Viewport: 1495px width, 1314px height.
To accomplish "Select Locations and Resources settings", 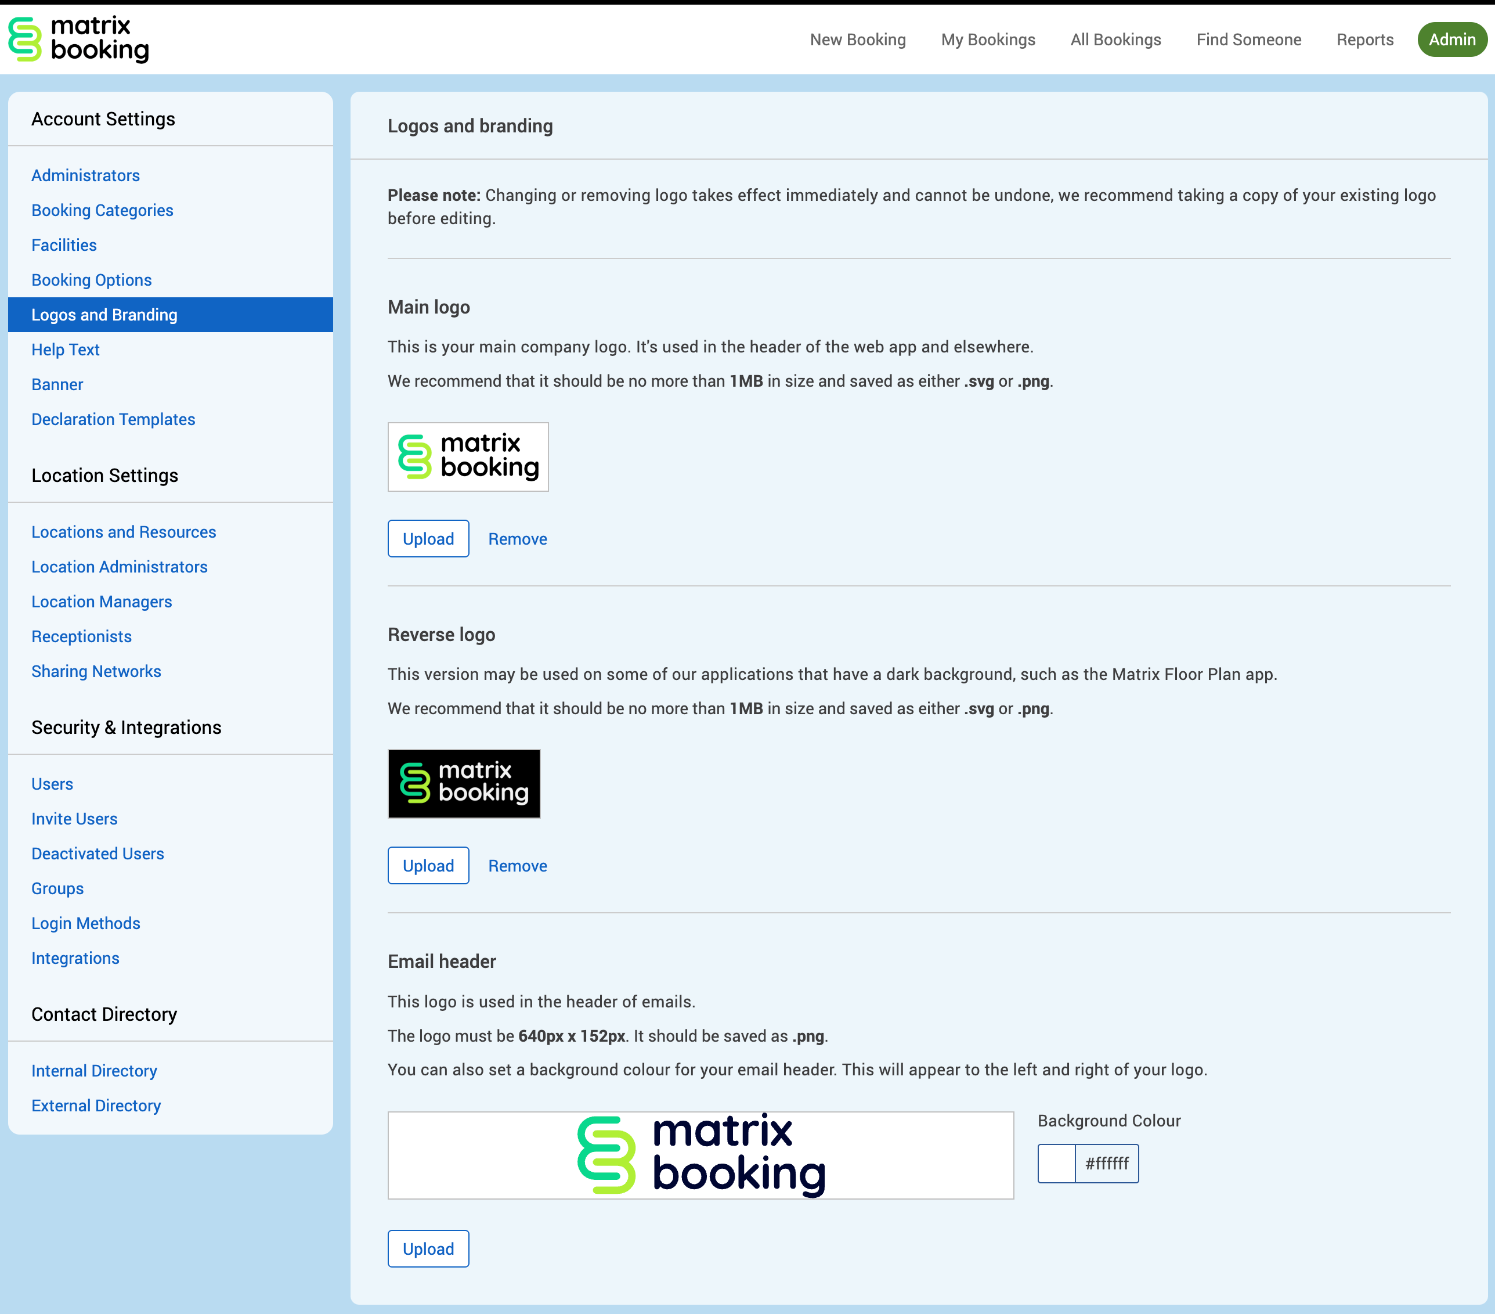I will [x=124, y=532].
